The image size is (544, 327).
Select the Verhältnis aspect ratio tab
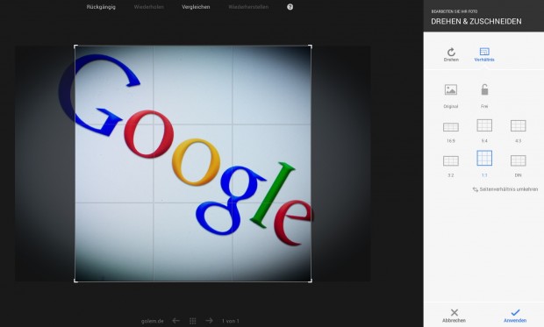(x=484, y=54)
